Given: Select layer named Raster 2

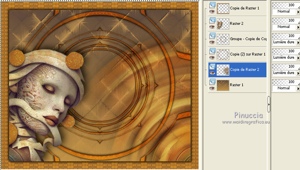Looking at the screenshot, I should point(236,24).
